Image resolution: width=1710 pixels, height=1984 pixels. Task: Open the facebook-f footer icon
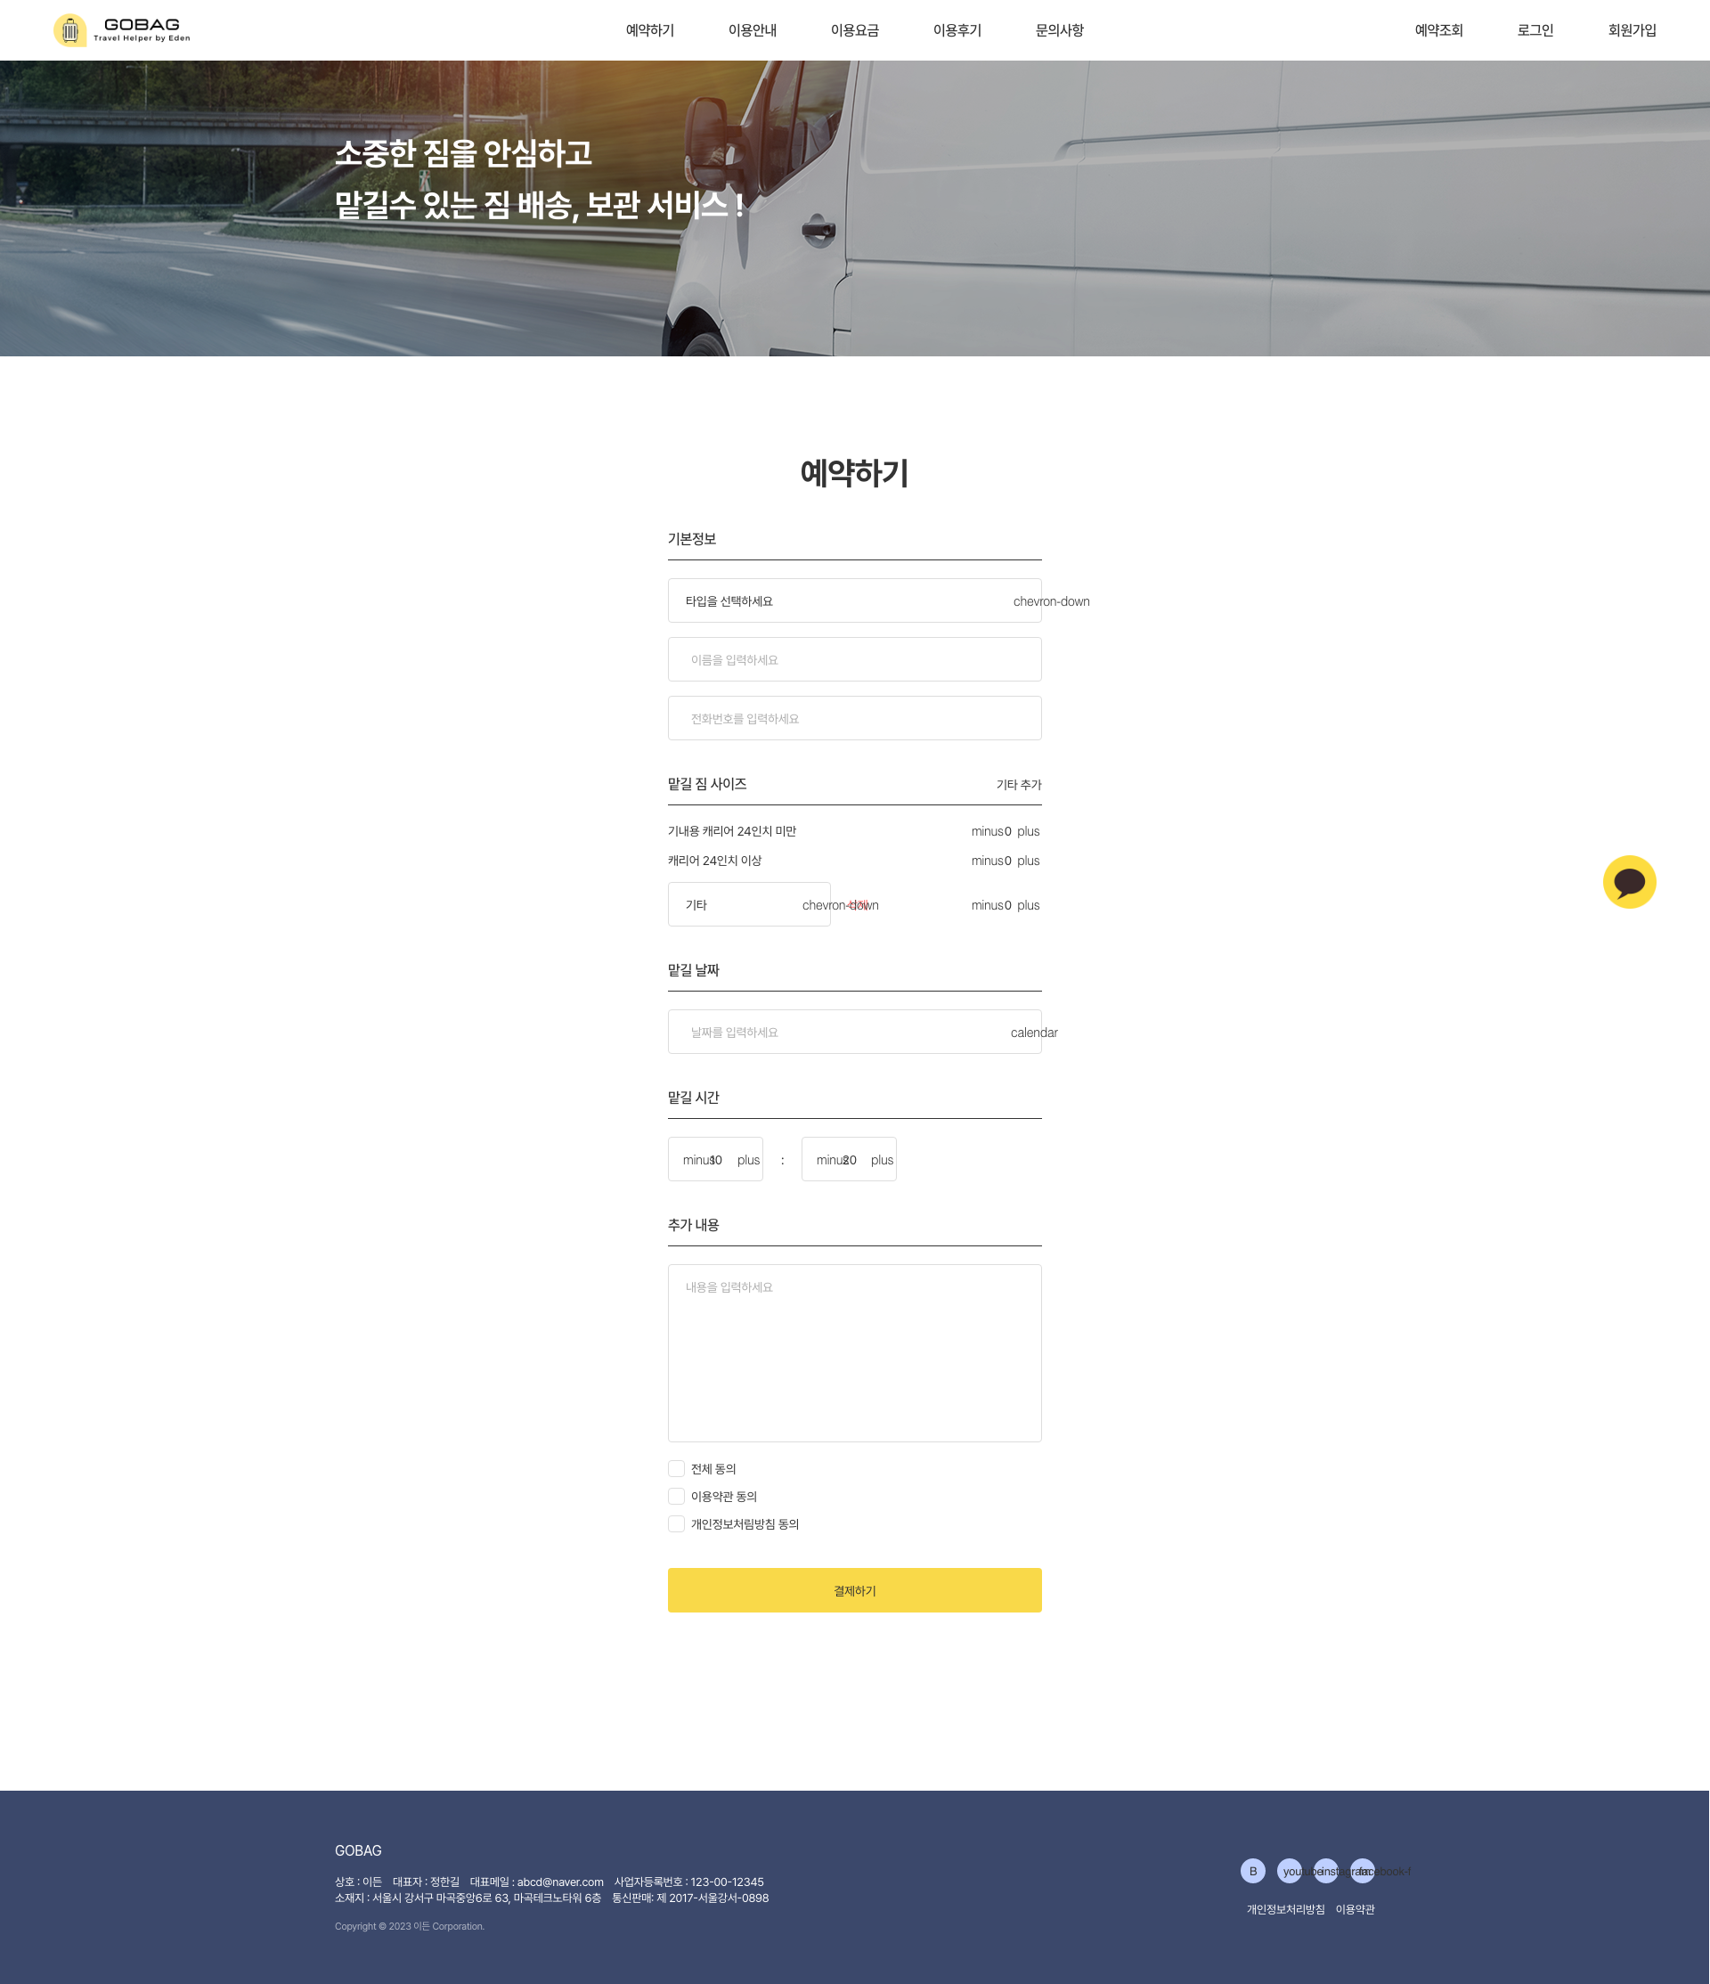click(1362, 1870)
